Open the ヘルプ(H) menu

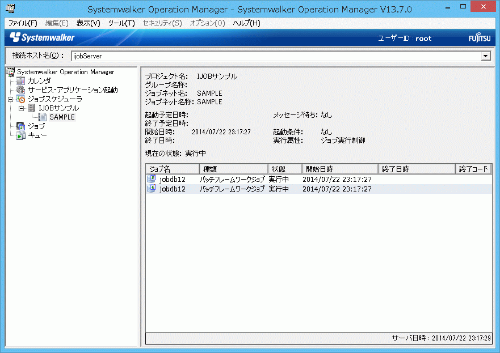(x=246, y=23)
